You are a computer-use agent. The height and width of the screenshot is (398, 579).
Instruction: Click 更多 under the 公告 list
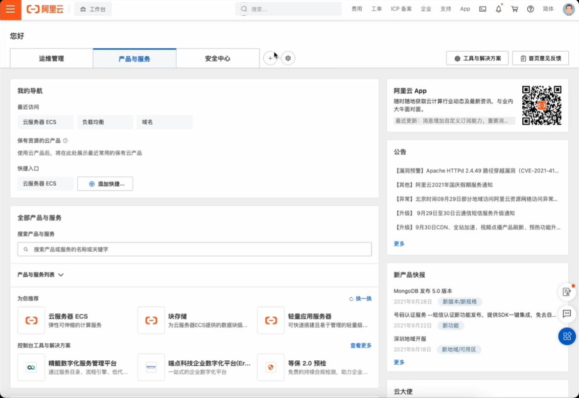399,244
